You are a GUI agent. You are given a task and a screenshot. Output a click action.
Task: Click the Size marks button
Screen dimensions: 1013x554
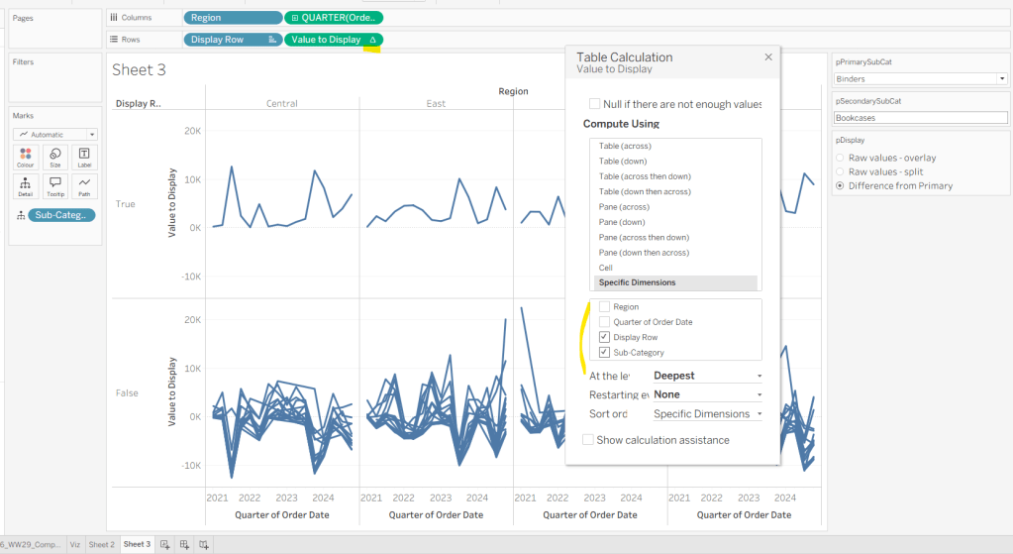pos(55,158)
